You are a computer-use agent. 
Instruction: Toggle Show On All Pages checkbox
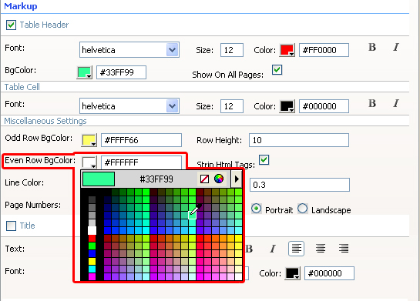[x=277, y=70]
